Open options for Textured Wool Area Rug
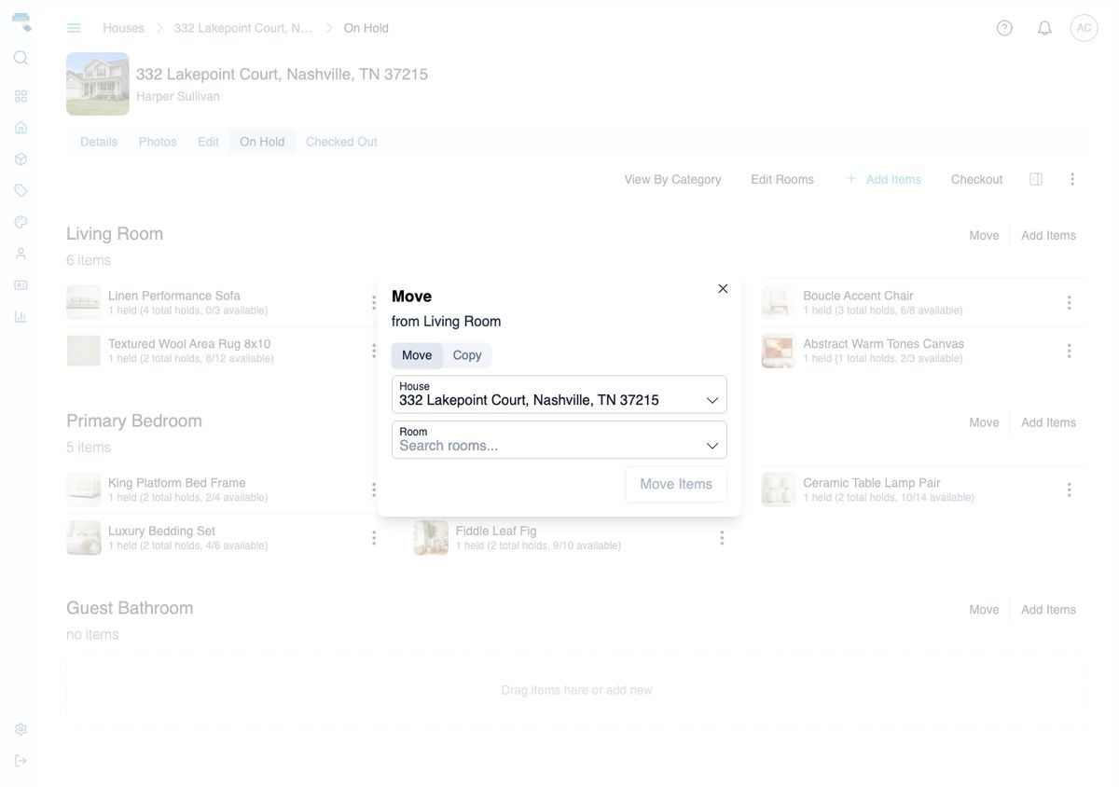Image resolution: width=1119 pixels, height=787 pixels. 374,352
